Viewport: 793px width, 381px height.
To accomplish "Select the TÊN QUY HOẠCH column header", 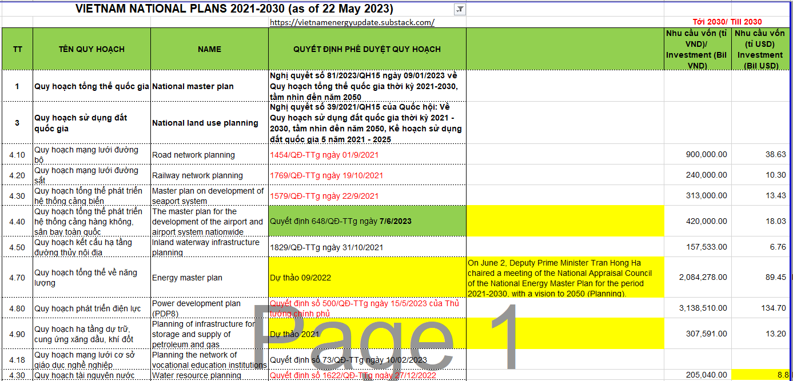I will pos(91,49).
